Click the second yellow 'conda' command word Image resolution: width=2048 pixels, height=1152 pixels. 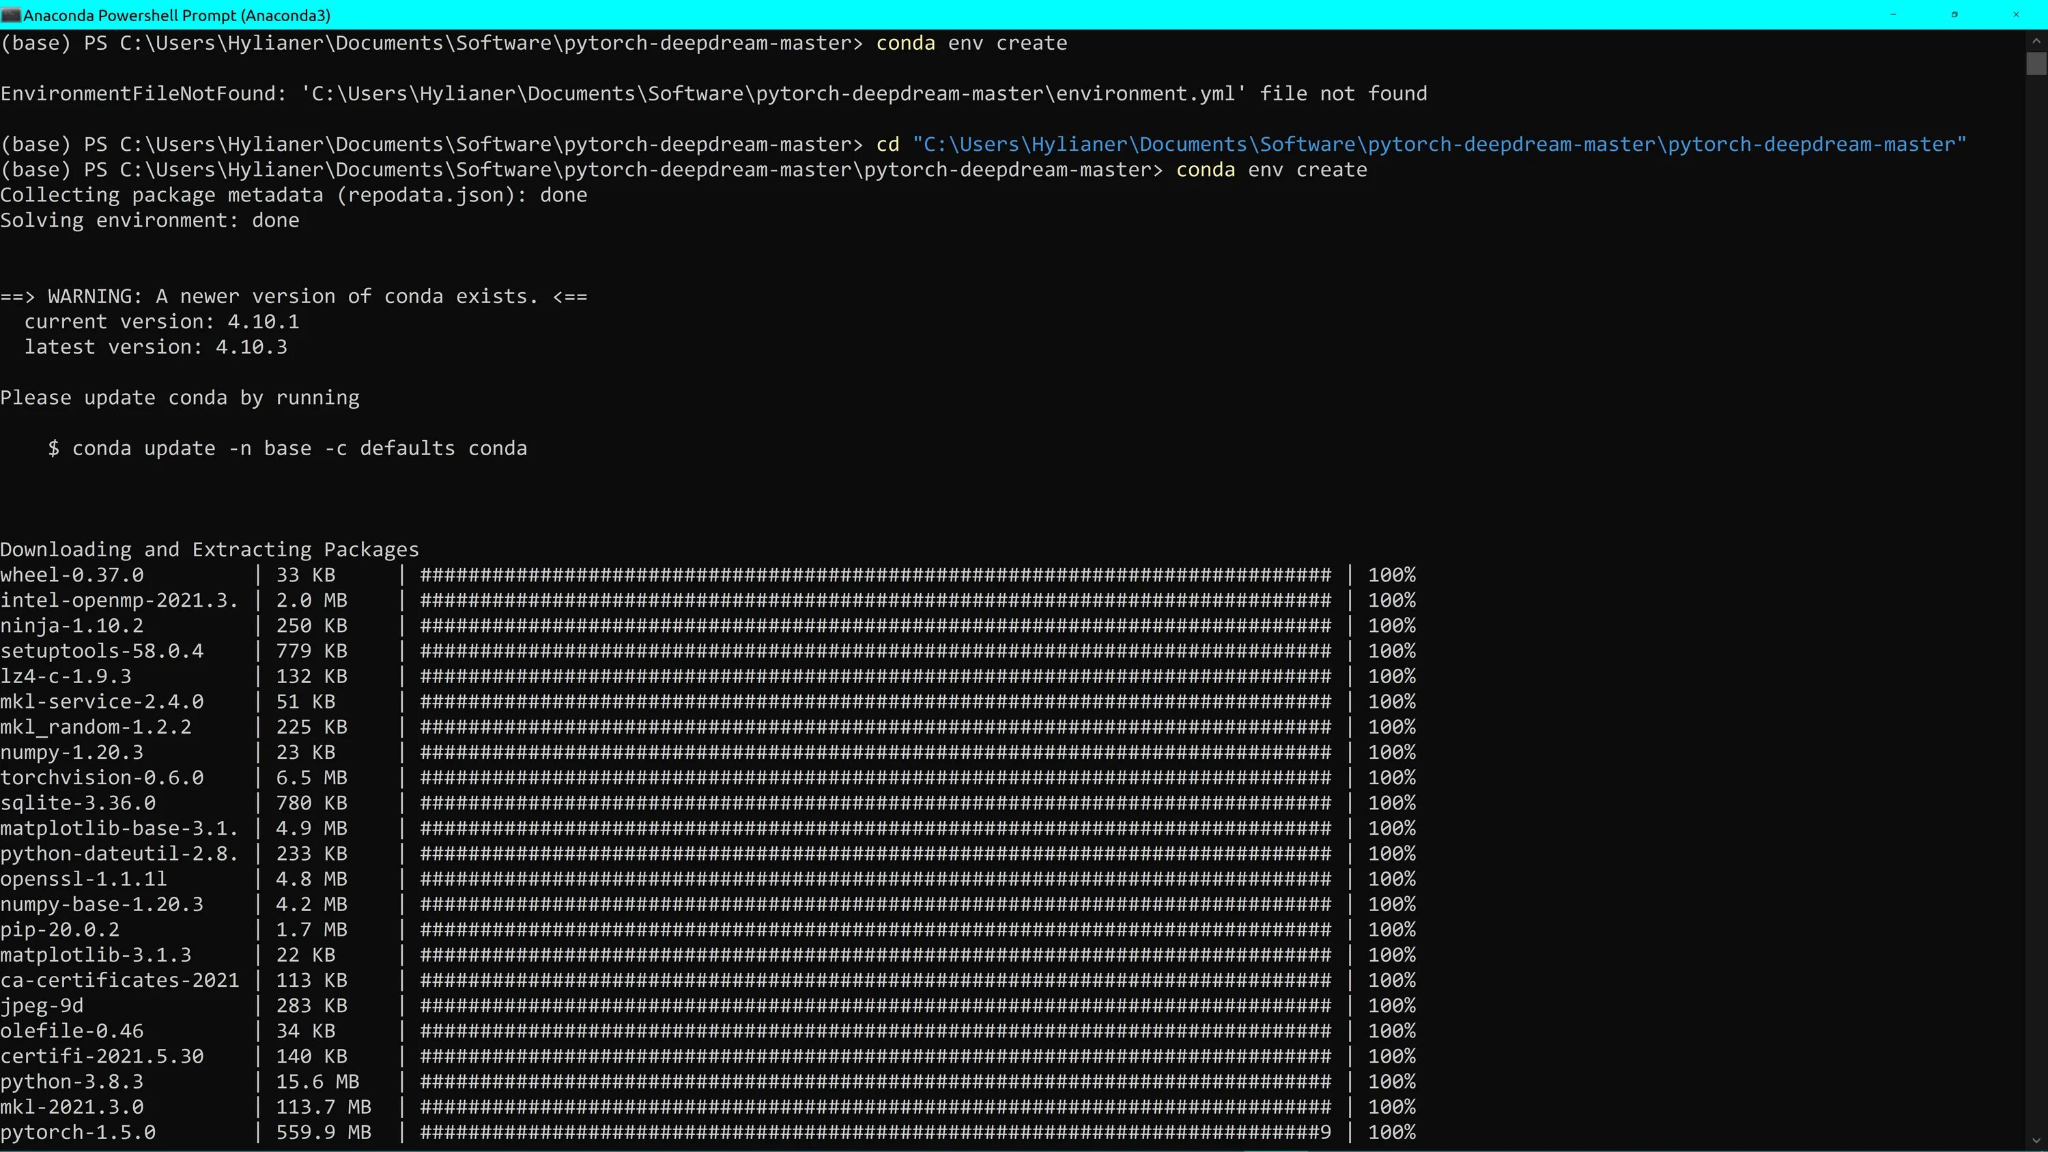click(1206, 170)
